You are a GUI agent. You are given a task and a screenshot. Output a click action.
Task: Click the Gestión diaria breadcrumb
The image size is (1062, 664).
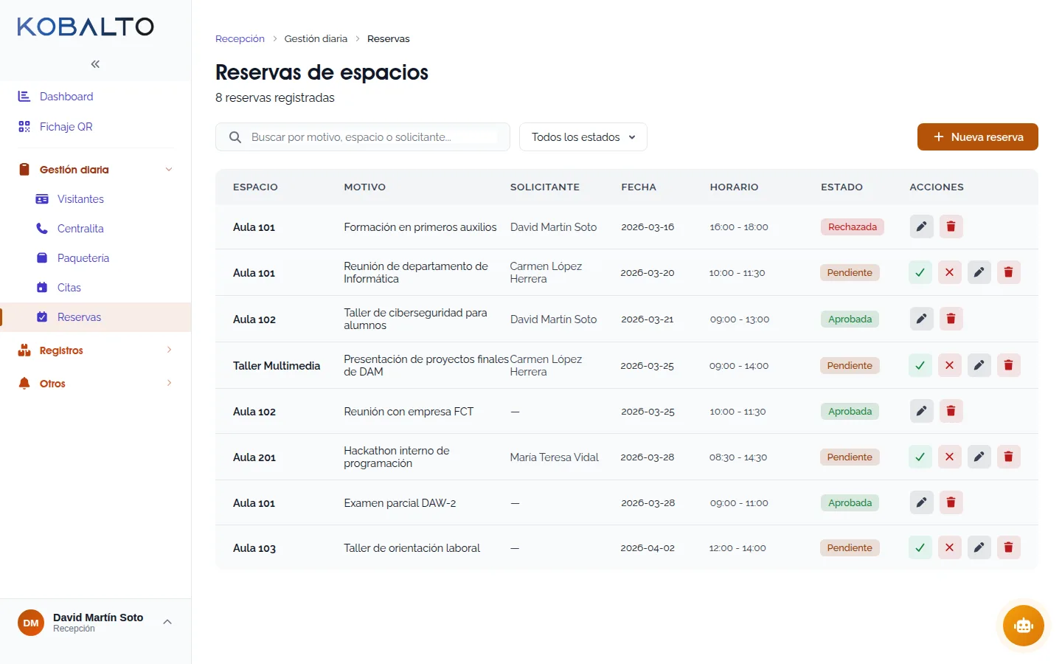[x=316, y=39]
